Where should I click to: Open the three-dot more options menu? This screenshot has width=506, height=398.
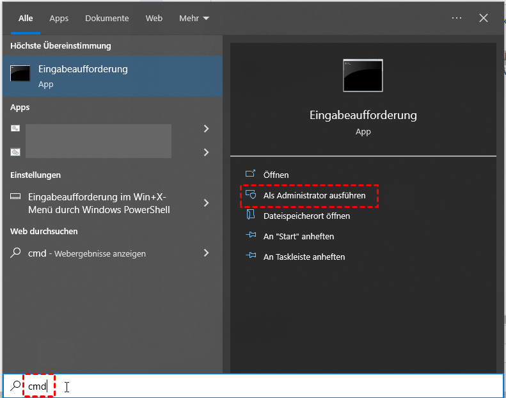click(x=456, y=19)
